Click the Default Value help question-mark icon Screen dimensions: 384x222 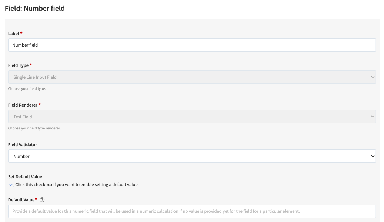click(x=42, y=200)
